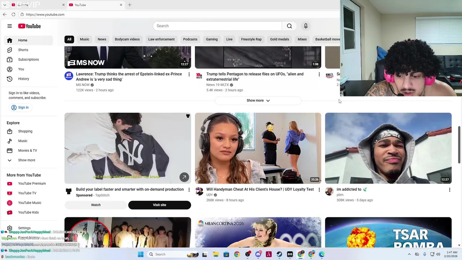This screenshot has width=462, height=260.
Task: Open the TapStitch hoodie ad thumbnail
Action: click(128, 148)
